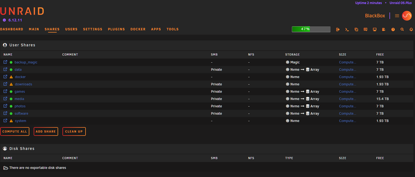This screenshot has width=415, height=177.
Task: Browse media share via its open icon
Action: (5, 99)
